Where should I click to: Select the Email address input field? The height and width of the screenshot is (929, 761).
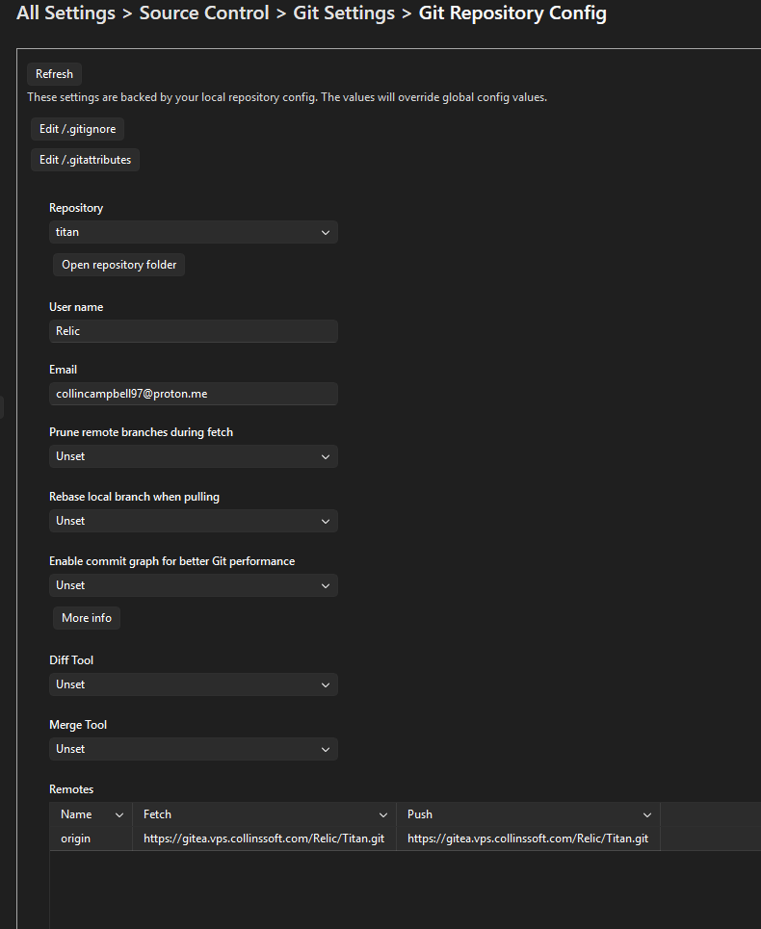(x=193, y=393)
